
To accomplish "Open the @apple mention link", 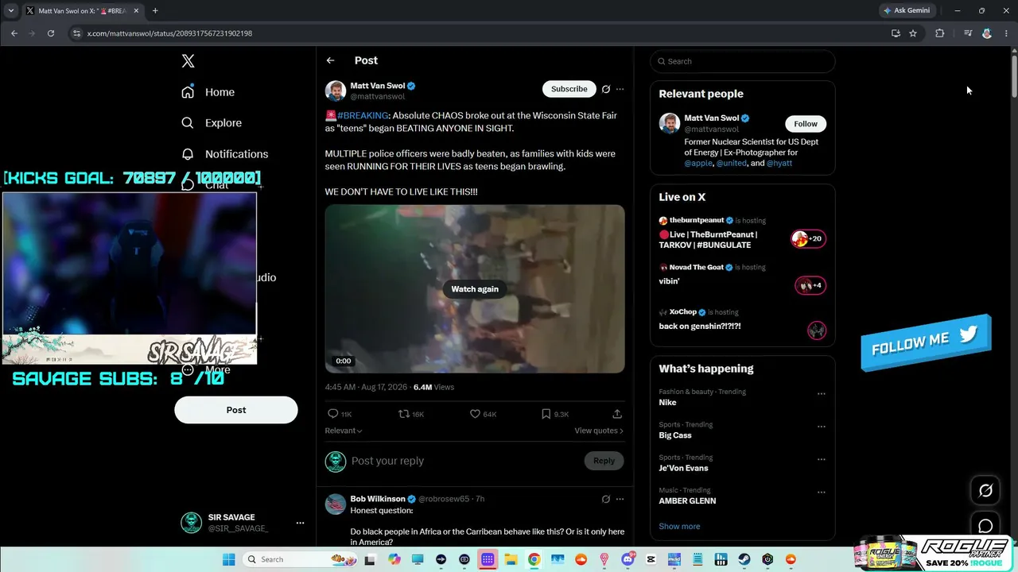I will click(698, 163).
